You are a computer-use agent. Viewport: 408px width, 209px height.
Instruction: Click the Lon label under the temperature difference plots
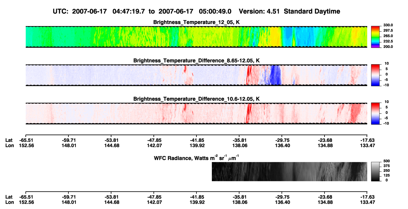tap(10, 145)
